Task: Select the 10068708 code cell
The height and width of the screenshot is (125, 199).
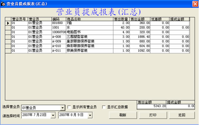Action: click(x=59, y=32)
